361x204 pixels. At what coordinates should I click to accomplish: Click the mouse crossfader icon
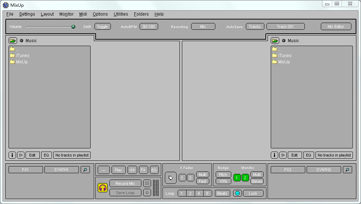click(171, 178)
